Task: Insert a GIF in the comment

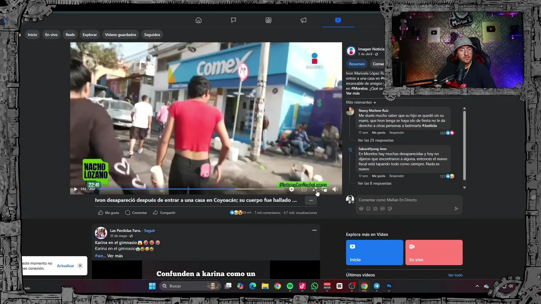Action: point(383,209)
